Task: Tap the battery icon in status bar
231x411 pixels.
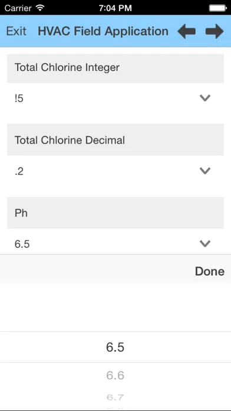Action: [x=217, y=8]
